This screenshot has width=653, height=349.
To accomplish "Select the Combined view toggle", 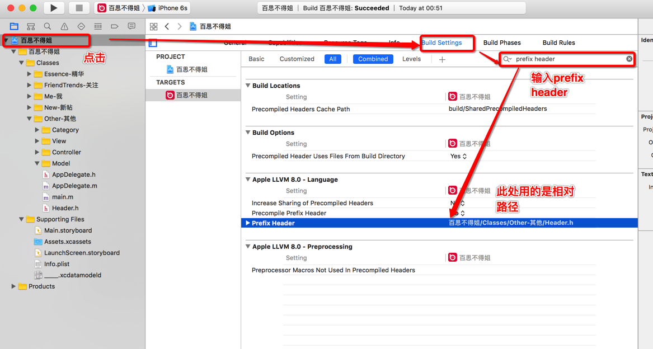I will (x=373, y=59).
